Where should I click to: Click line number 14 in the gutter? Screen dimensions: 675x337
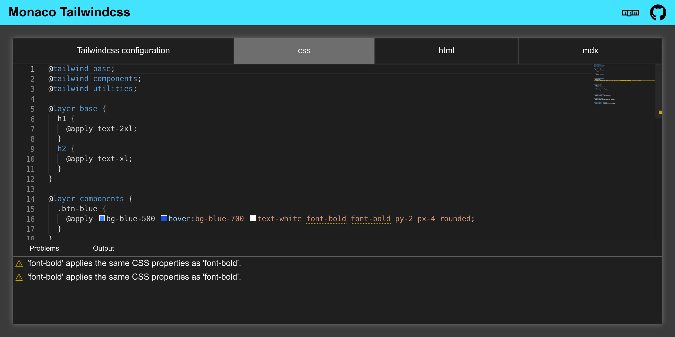click(x=30, y=199)
